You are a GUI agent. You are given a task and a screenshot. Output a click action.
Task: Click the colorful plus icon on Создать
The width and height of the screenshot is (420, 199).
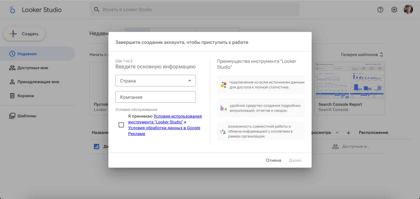click(13, 34)
